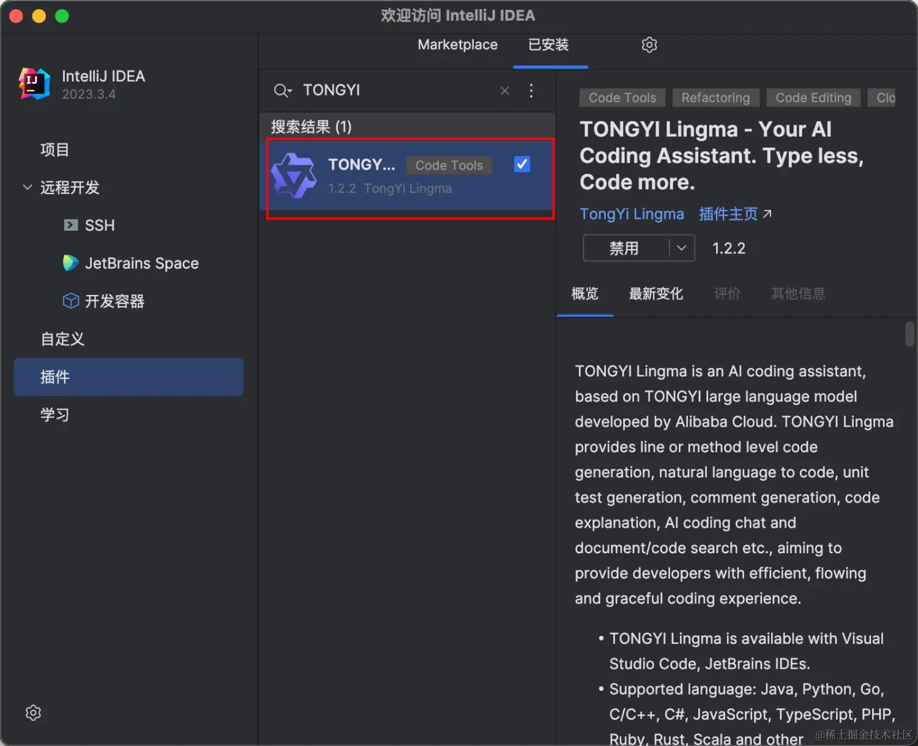Click the plugin title TONGYI Lingma heading

coord(722,155)
